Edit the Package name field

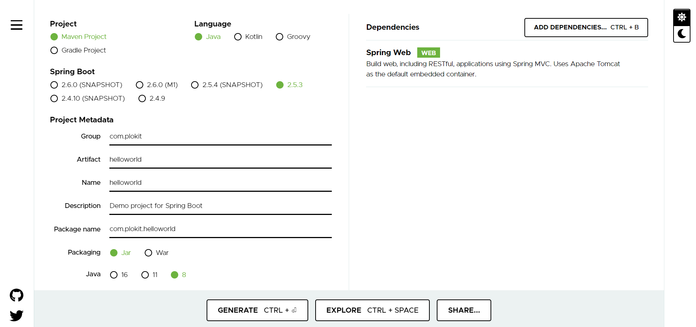click(x=221, y=229)
